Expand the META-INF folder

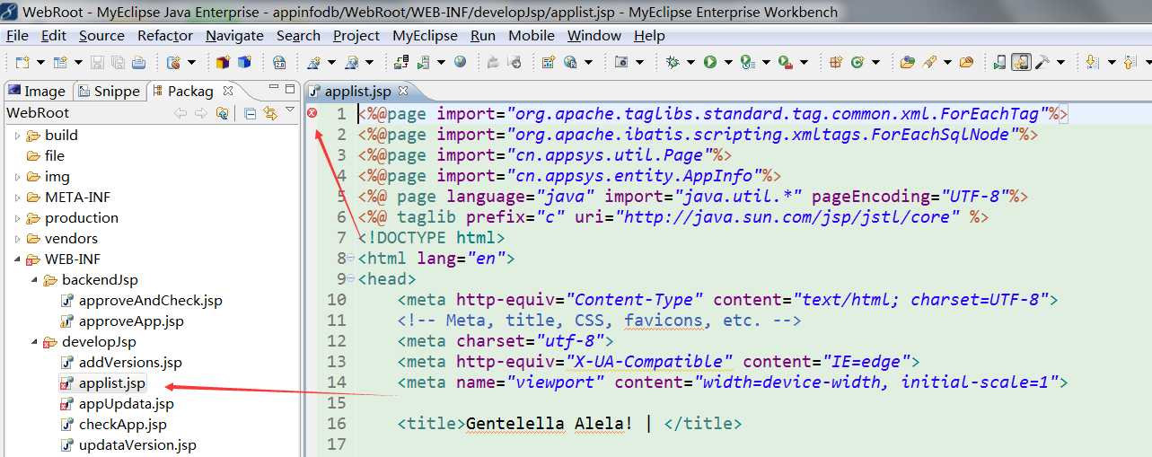pyautogui.click(x=17, y=198)
